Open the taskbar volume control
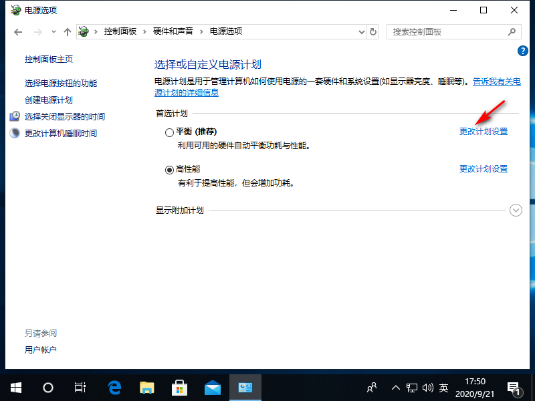 428,388
